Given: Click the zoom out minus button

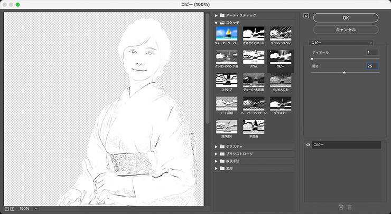Looking at the screenshot, I should [6, 209].
